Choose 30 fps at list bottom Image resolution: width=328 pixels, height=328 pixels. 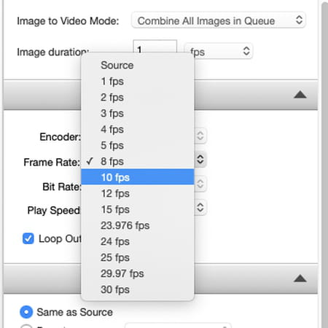click(138, 289)
